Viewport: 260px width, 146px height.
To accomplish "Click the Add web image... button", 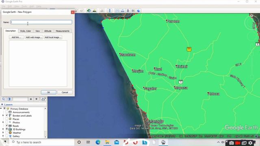I will point(34,37).
